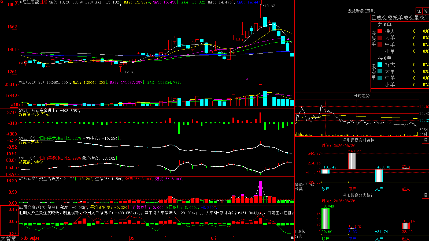Click the magenta triangle marker below the candlestick chart

tap(247, 79)
